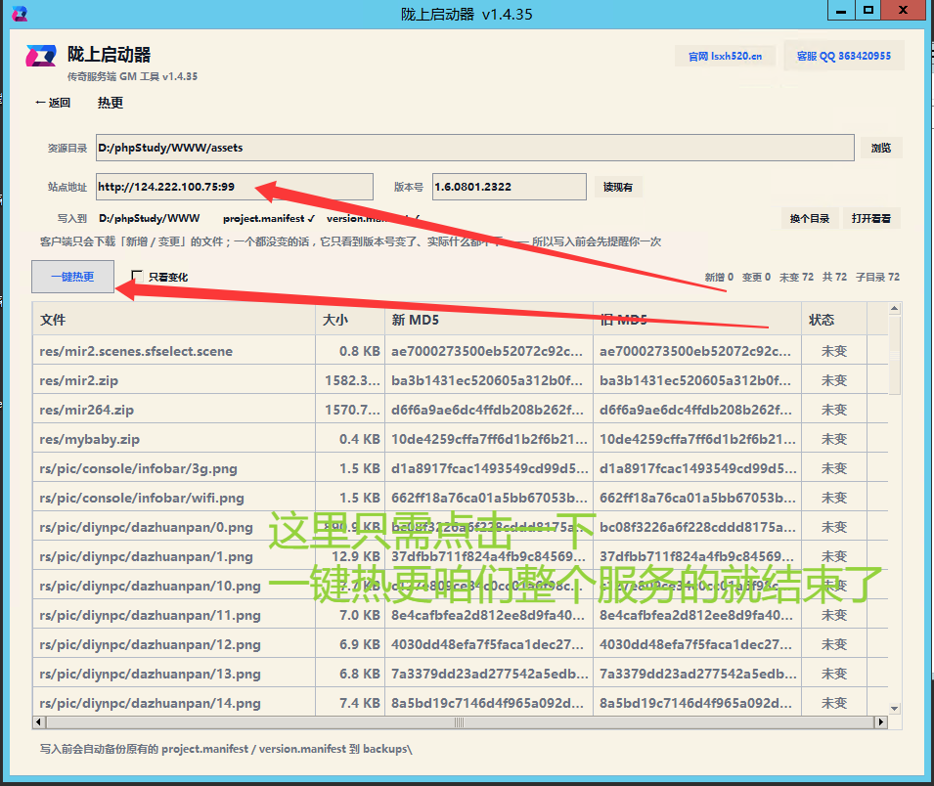Click the horizontal scrollbar thumb
Viewport: 934px width, 786px height.
click(460, 722)
